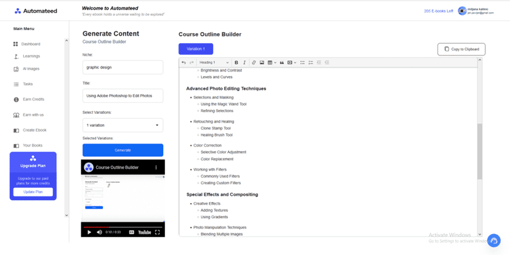
Task: Seek on the video progress bar
Action: point(123,227)
